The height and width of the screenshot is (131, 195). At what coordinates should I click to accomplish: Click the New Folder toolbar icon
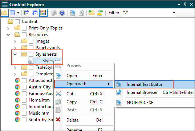[x=92, y=13]
